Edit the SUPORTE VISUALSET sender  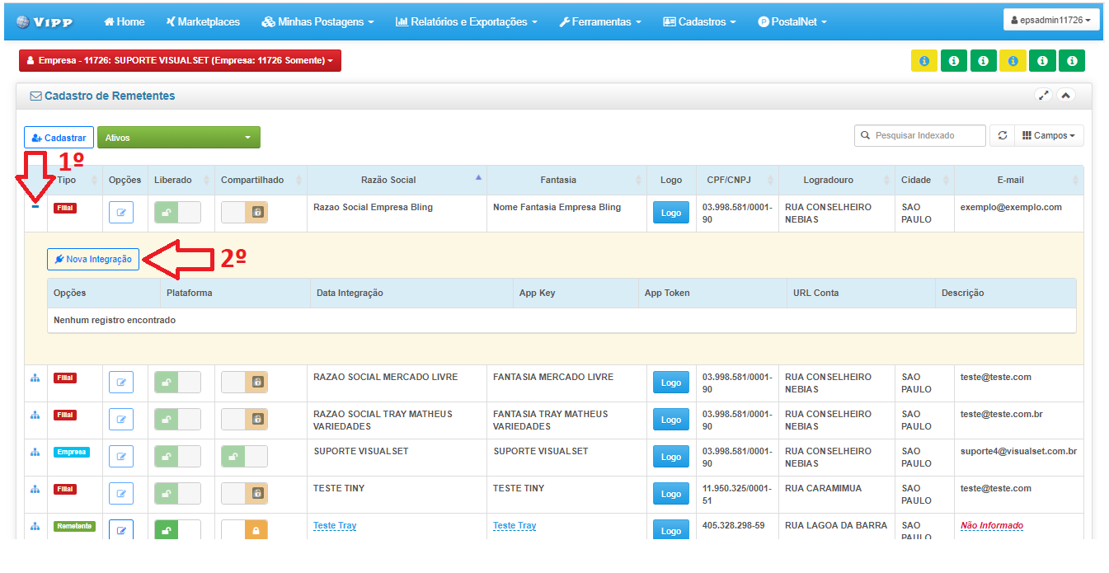coord(121,457)
